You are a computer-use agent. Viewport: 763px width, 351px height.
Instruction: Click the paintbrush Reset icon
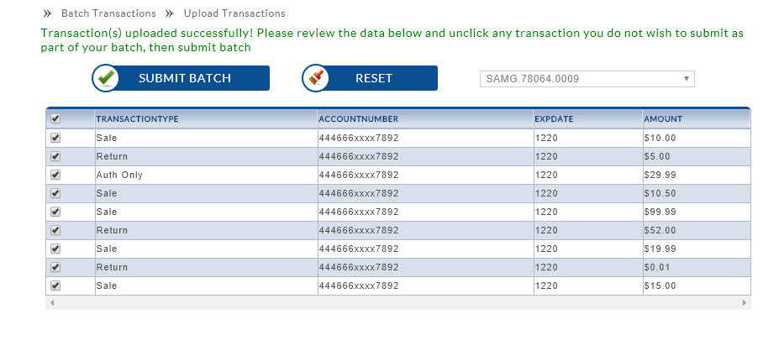tap(316, 78)
